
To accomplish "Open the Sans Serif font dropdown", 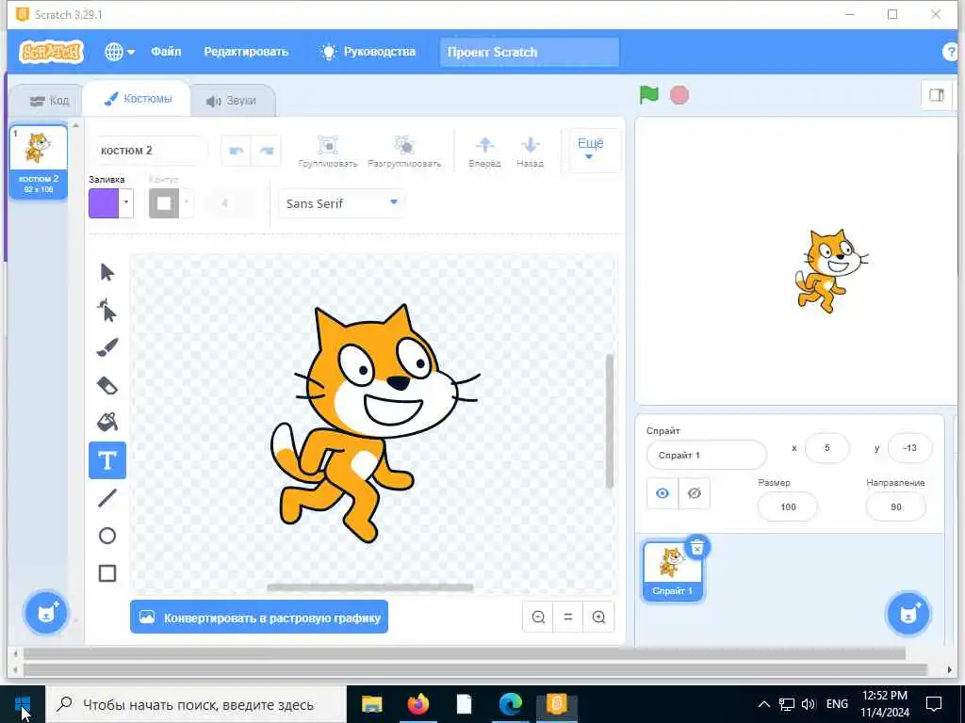I will tap(341, 203).
